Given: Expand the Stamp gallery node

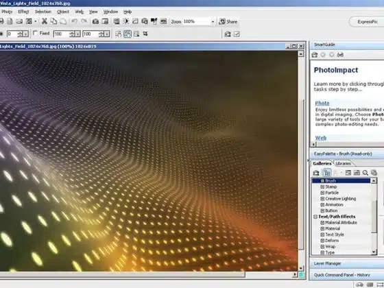Looking at the screenshot, I should point(322,187).
